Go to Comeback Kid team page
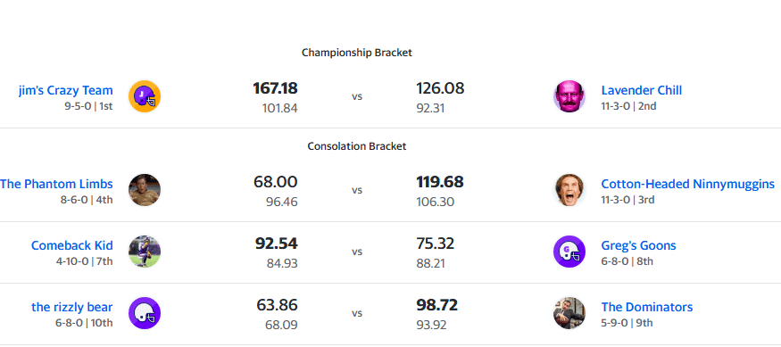This screenshot has height=347, width=781. (71, 246)
